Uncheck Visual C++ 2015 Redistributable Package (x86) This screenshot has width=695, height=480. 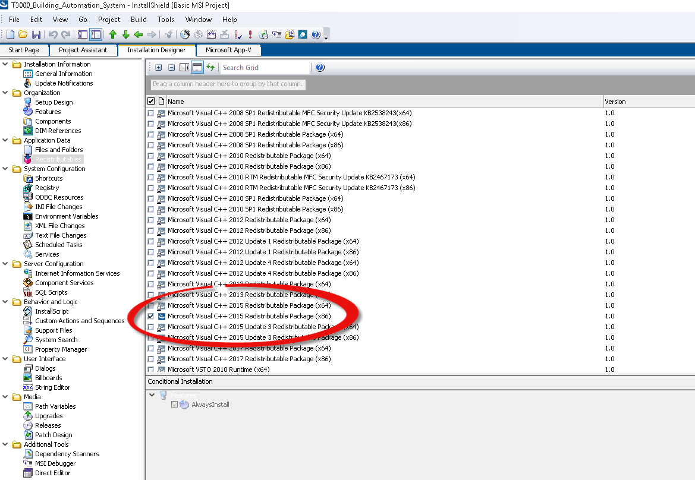pos(150,316)
